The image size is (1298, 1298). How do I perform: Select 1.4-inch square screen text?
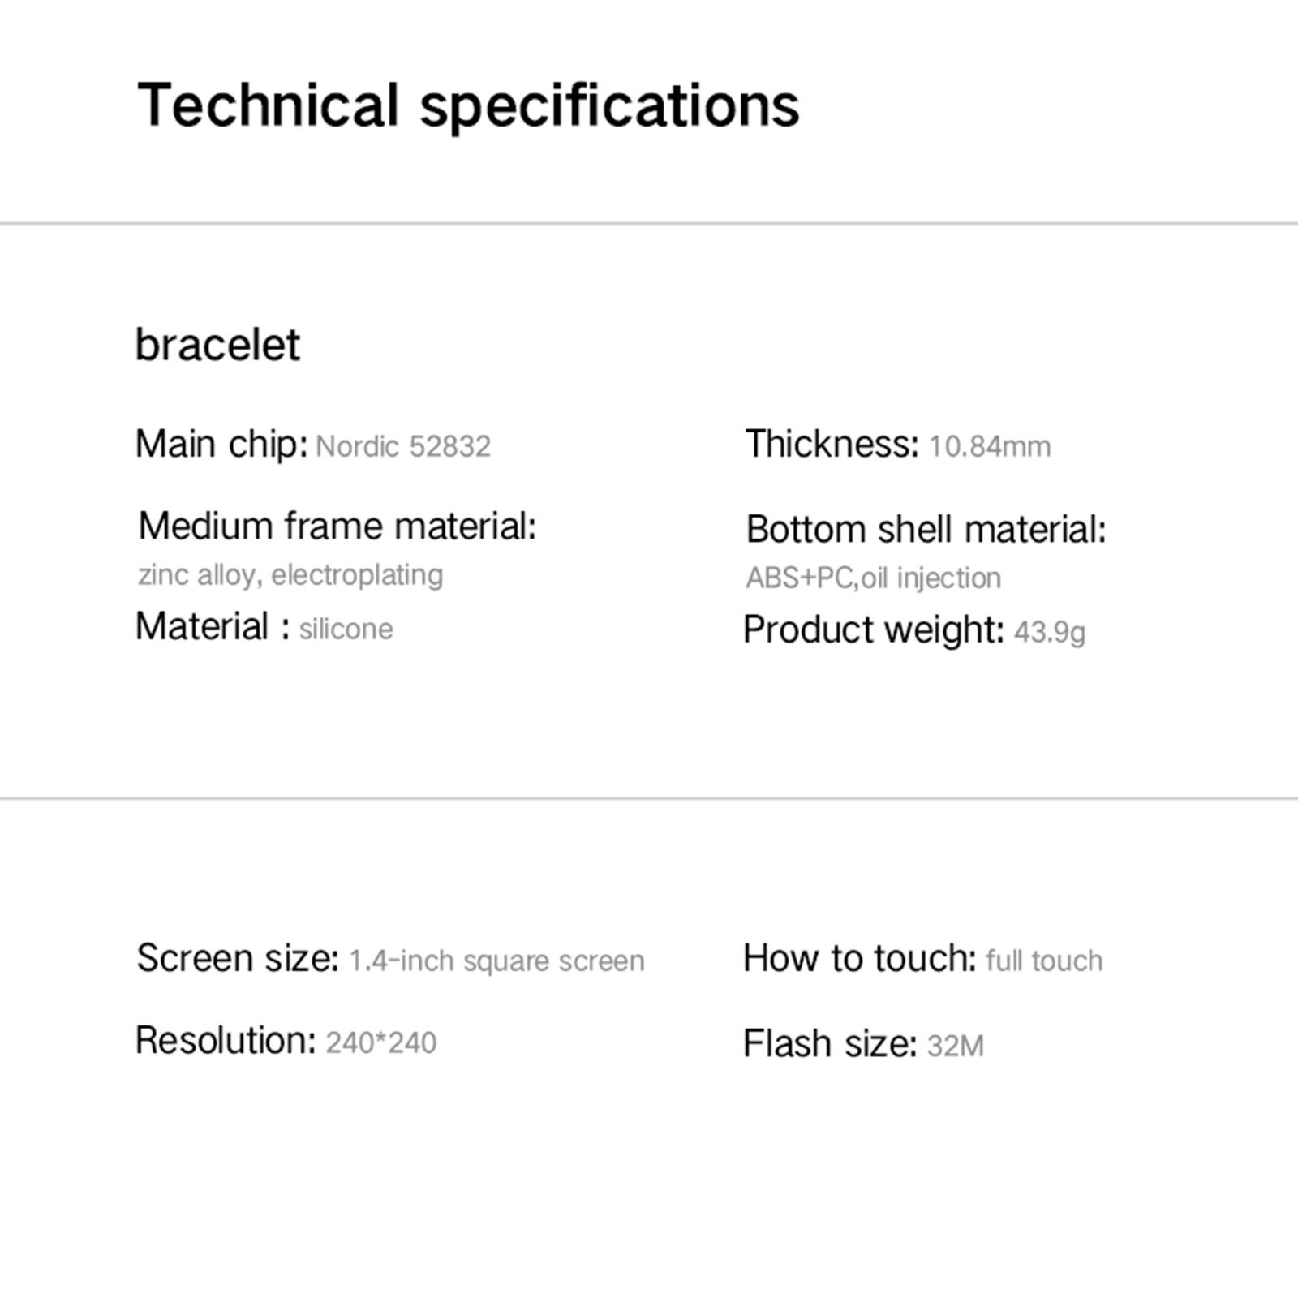pyautogui.click(x=496, y=961)
